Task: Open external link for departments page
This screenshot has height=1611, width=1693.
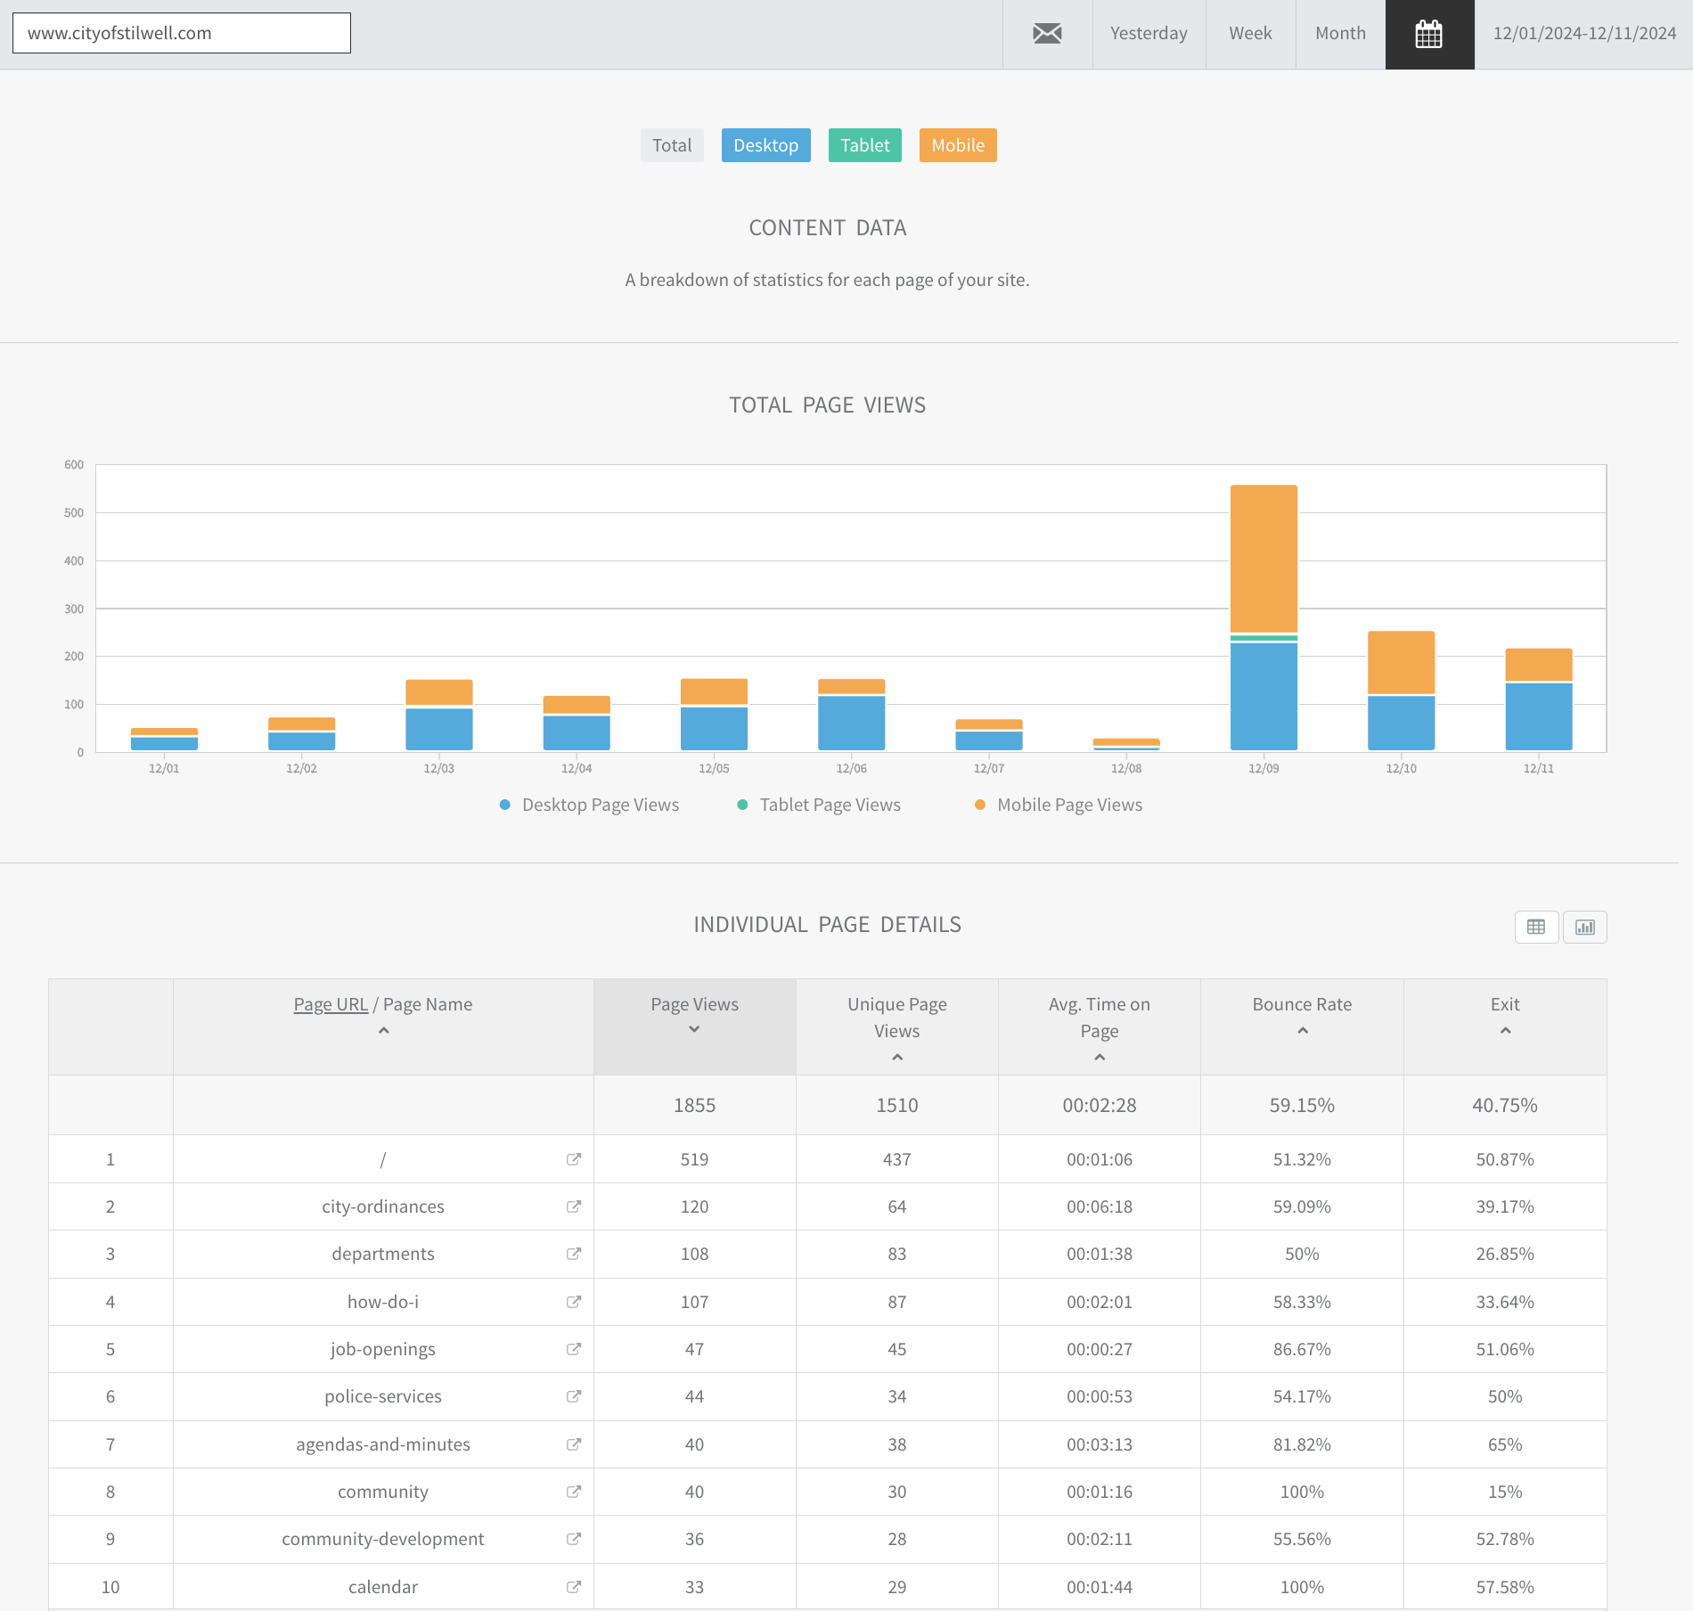Action: [574, 1254]
